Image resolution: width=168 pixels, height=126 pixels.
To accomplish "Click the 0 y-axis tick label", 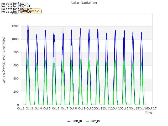I will pos(18,105).
